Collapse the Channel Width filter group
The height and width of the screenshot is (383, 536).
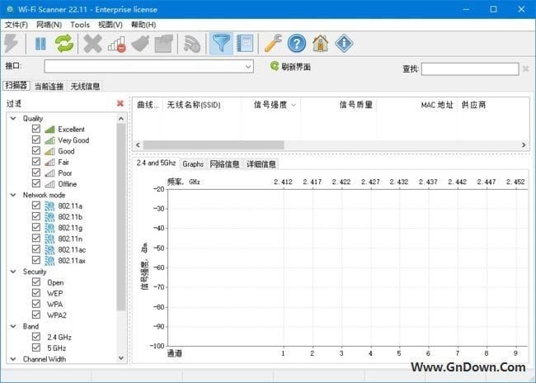coord(13,359)
